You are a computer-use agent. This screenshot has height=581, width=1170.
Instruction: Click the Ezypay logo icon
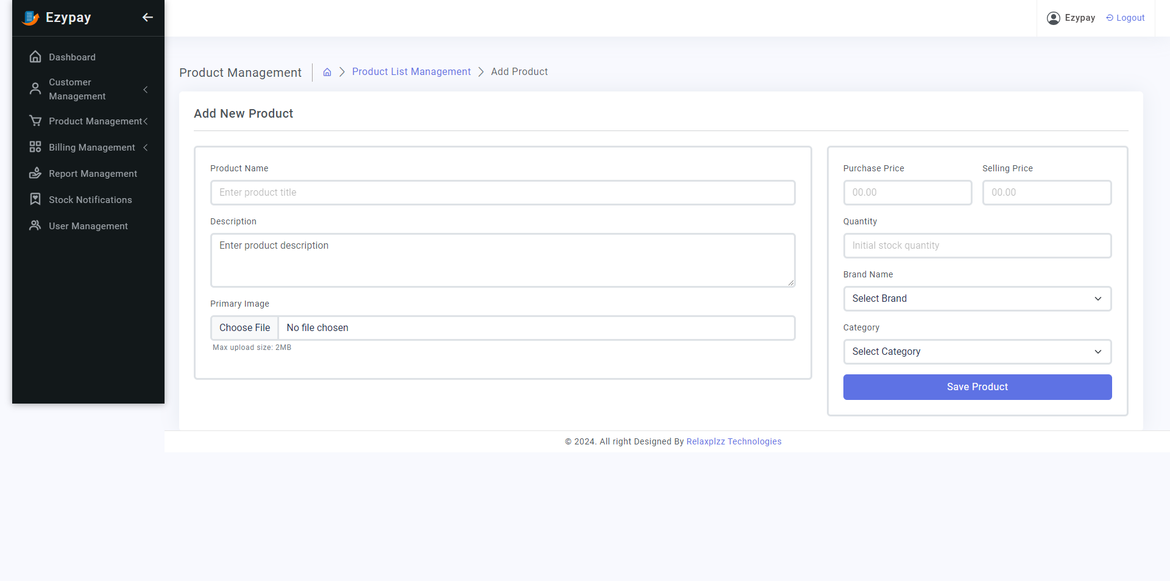[x=30, y=18]
